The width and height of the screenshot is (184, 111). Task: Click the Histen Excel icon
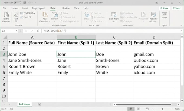(165, 14)
